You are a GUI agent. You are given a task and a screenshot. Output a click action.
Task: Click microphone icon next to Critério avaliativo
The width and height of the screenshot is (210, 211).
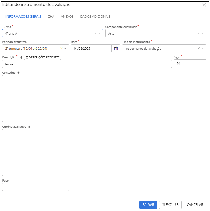coord(29,127)
